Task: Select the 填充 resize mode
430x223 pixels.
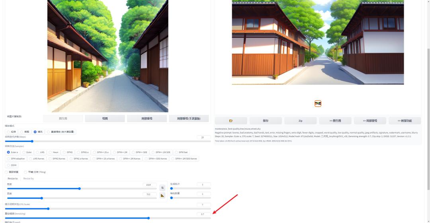Action: tap(38, 132)
